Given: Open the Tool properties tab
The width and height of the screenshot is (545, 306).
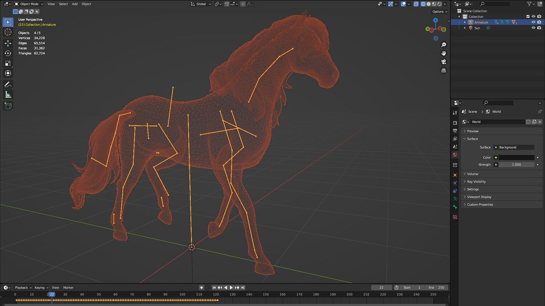Looking at the screenshot, I should 455,113.
